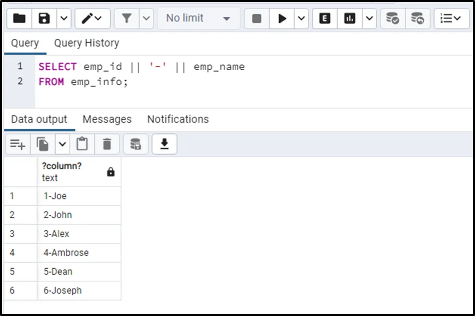Switch to the Query History tab
This screenshot has height=316, width=475.
(86, 43)
